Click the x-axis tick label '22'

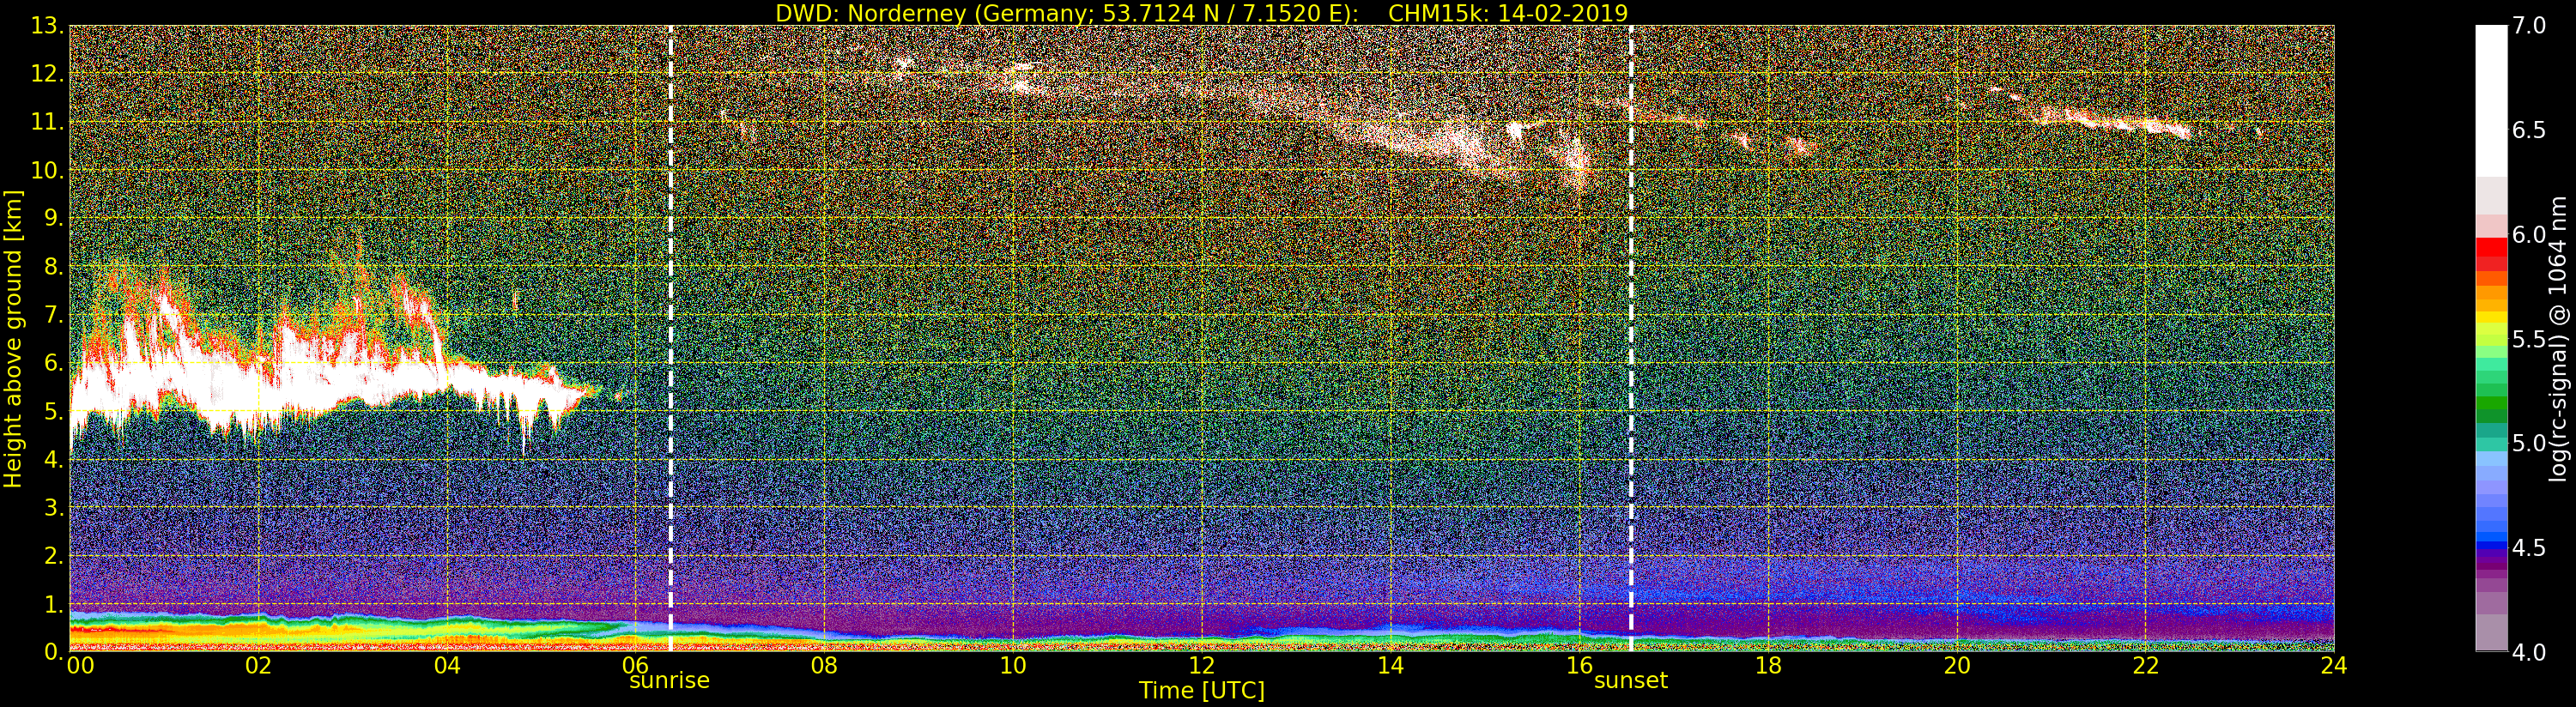click(x=2146, y=666)
